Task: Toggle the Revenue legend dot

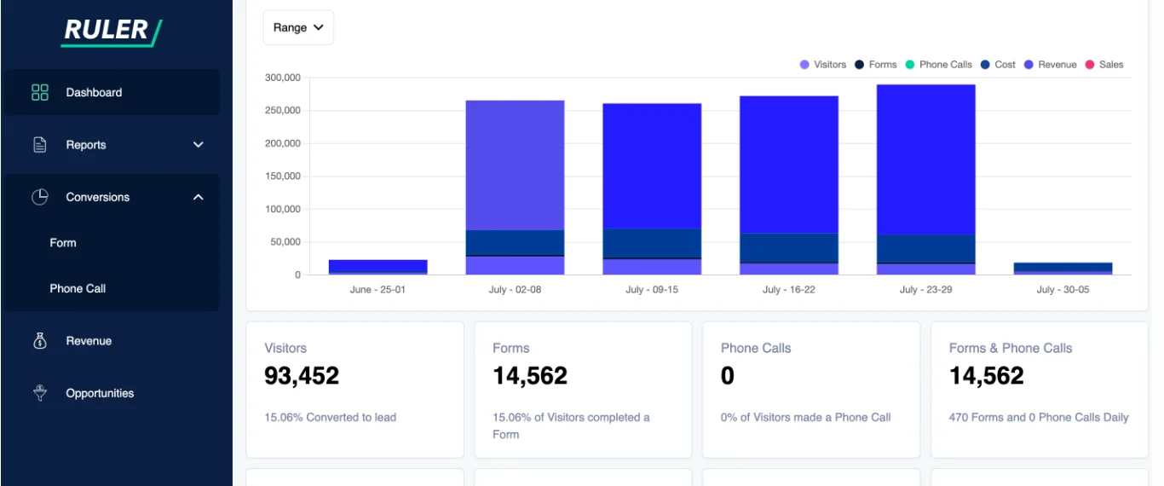Action: (x=1029, y=65)
